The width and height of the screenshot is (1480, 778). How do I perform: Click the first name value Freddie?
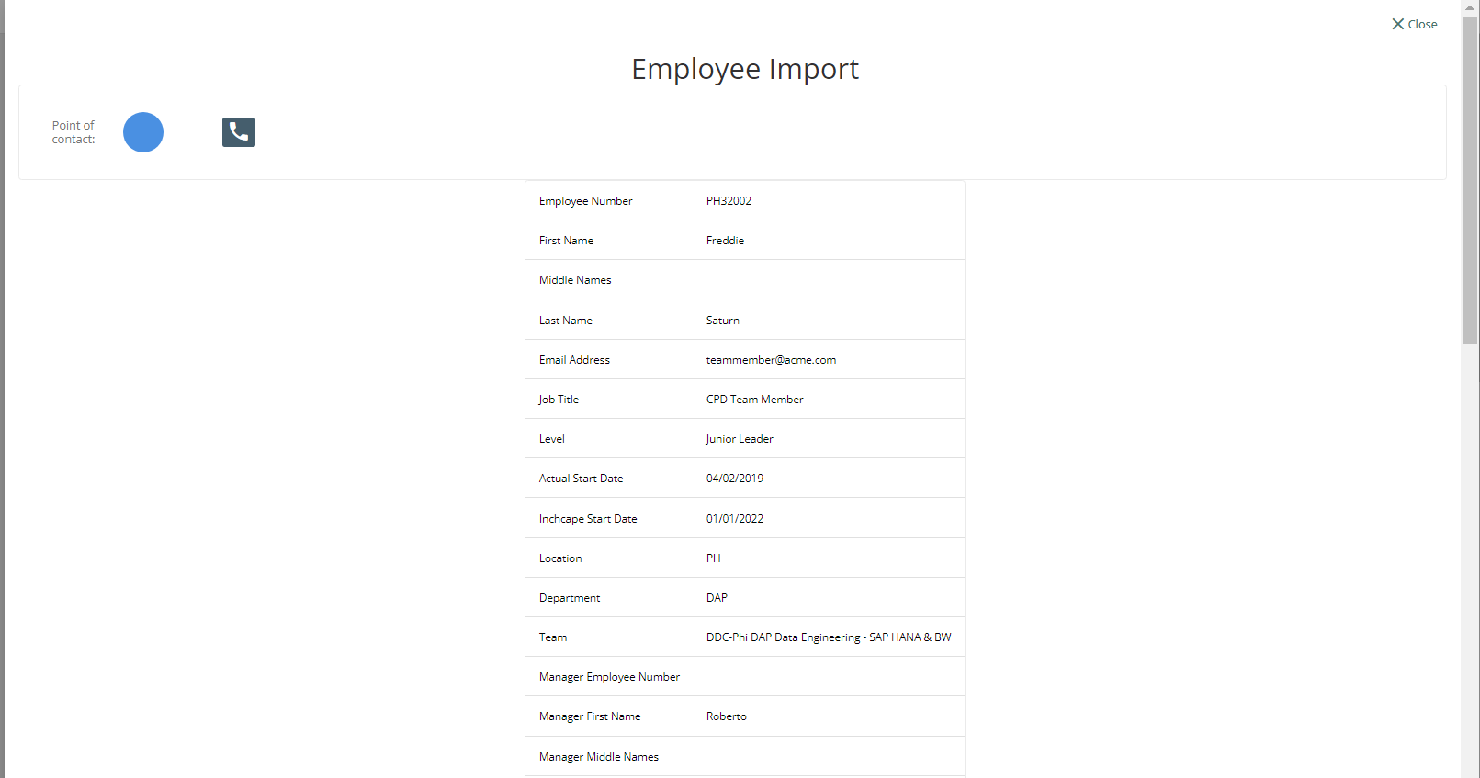[725, 241]
